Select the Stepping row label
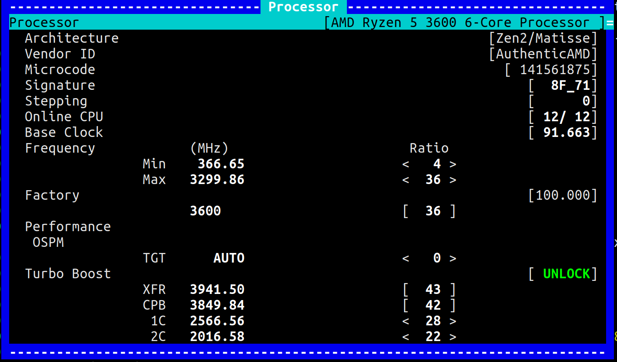 (56, 101)
